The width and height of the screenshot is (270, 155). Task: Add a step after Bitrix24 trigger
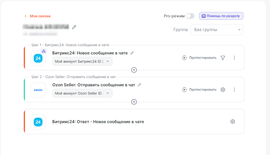[x=134, y=70]
